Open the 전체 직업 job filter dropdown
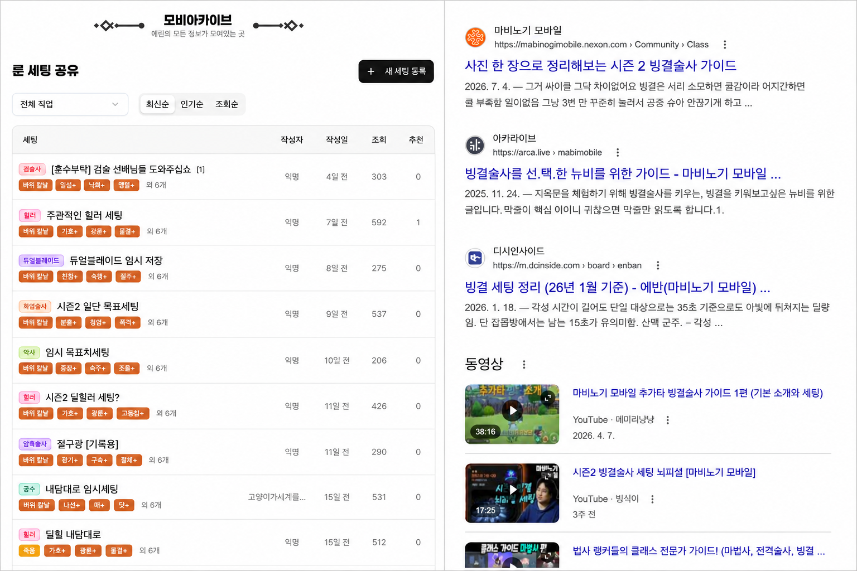 [x=70, y=104]
